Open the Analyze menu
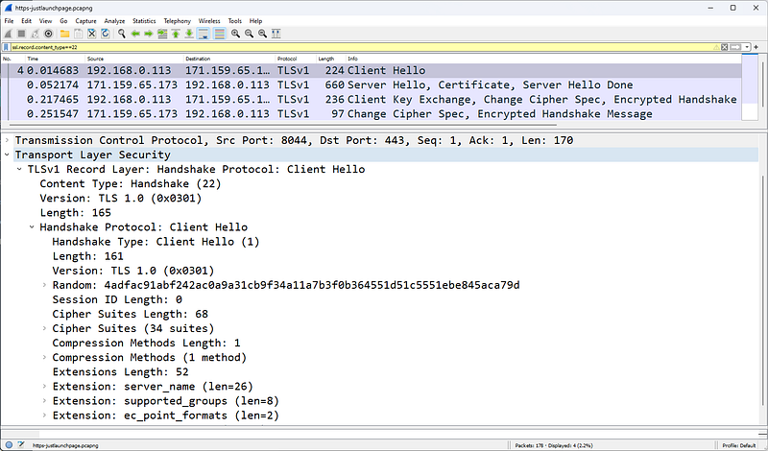The image size is (768, 451). coord(114,21)
